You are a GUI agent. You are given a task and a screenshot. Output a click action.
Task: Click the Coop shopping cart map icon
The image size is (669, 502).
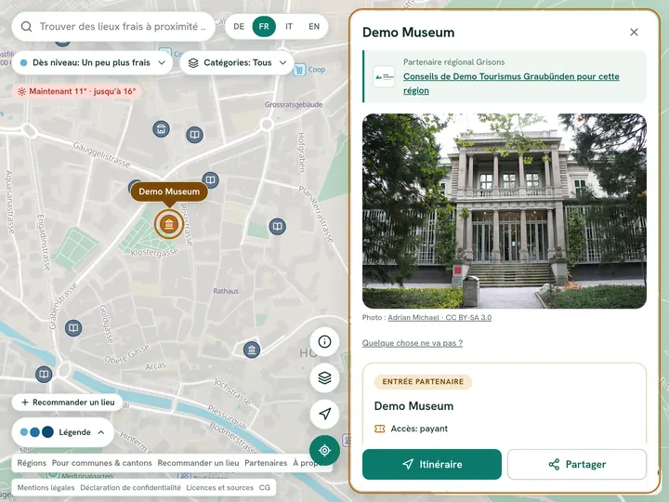tap(299, 70)
